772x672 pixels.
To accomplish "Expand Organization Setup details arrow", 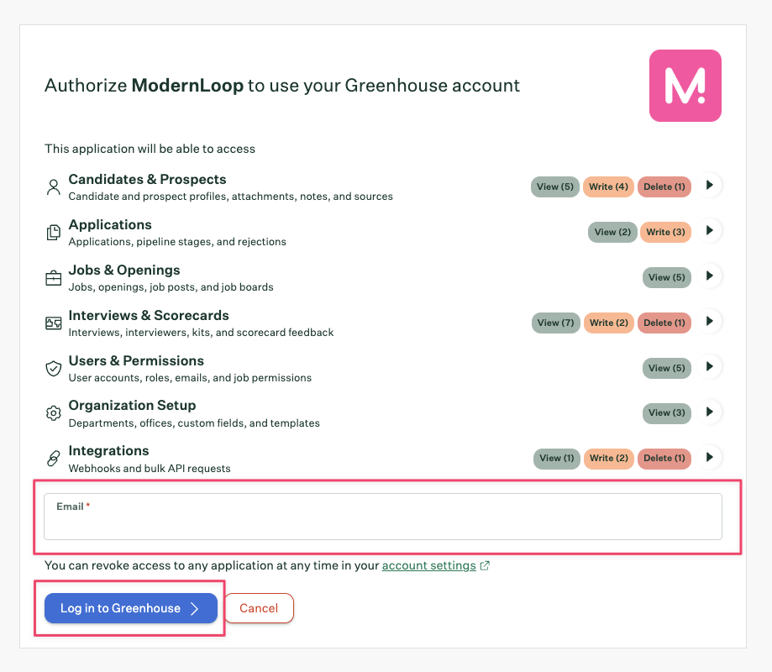I will click(710, 412).
